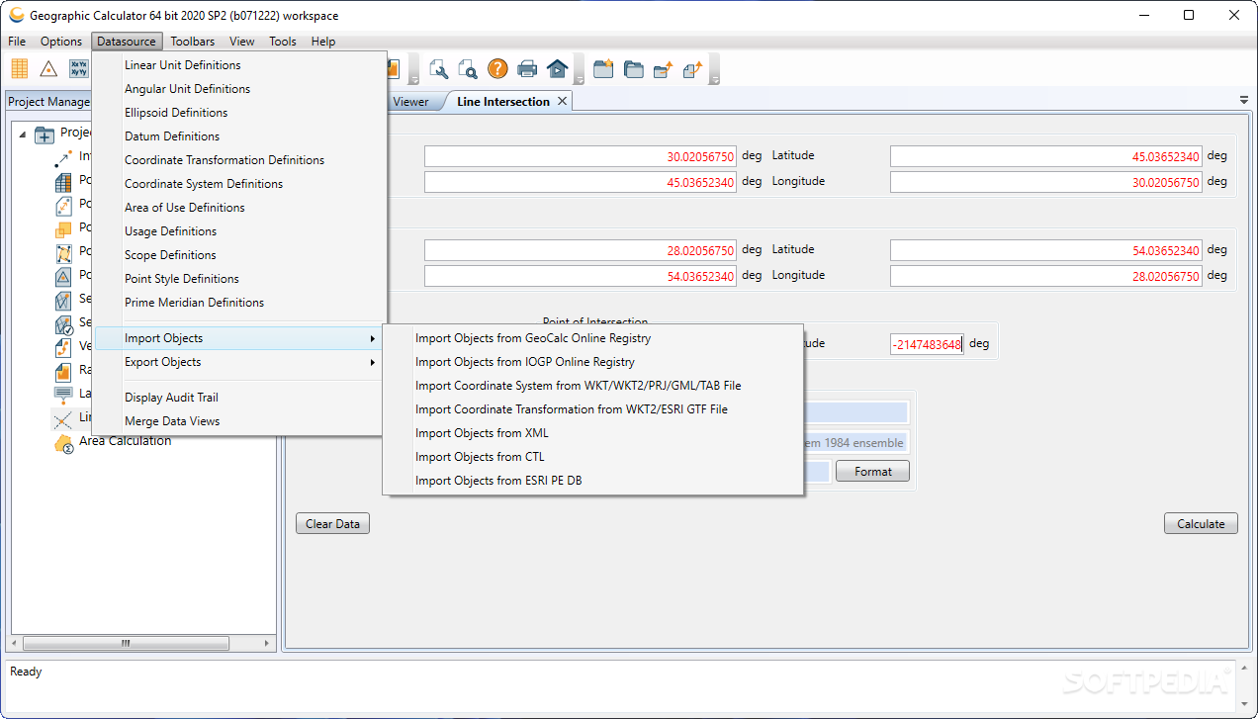Click the overlapping orange squares tree icon

[x=63, y=229]
